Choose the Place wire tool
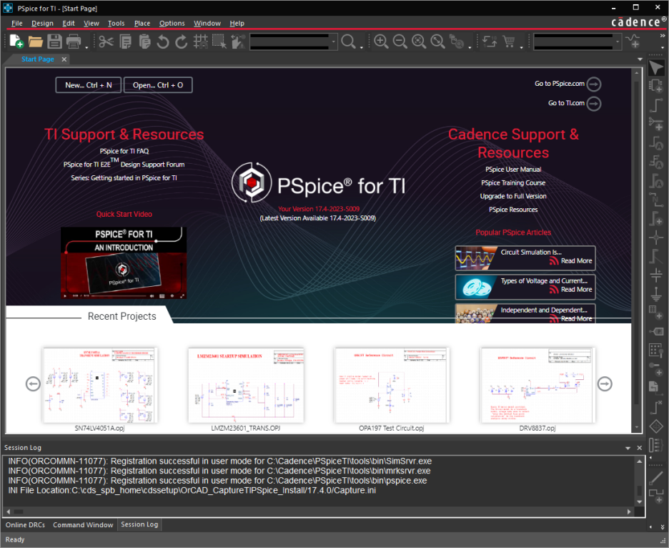The width and height of the screenshot is (669, 548). 655,104
